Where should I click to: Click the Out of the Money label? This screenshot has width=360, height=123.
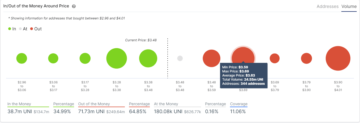[x=94, y=104]
